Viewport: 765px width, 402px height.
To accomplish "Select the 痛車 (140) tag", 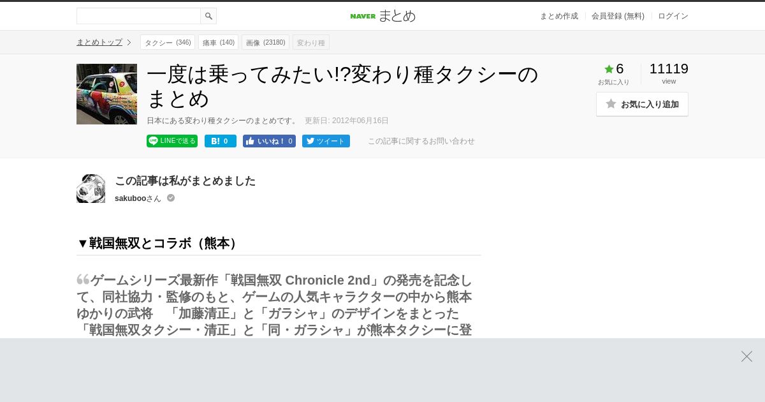I will pos(218,42).
